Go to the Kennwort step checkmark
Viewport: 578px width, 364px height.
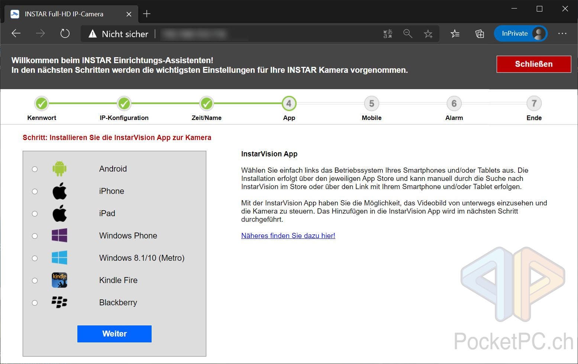coord(42,104)
